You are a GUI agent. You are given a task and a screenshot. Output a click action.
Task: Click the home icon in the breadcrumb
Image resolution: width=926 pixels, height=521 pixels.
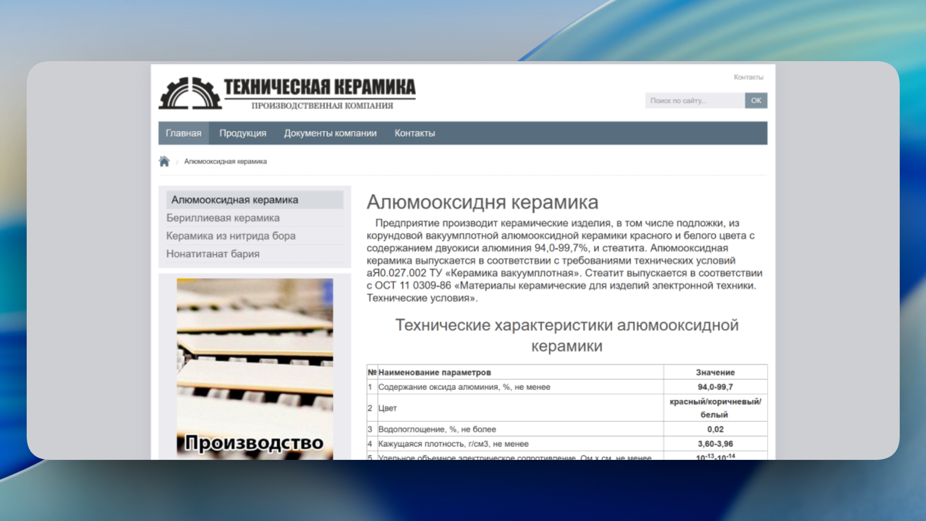click(x=164, y=161)
